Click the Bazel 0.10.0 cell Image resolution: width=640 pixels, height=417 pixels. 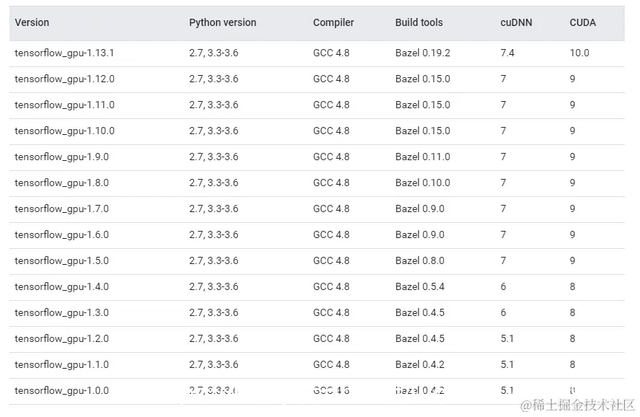click(x=422, y=183)
